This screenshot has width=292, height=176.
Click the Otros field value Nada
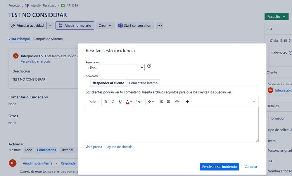[12, 123]
